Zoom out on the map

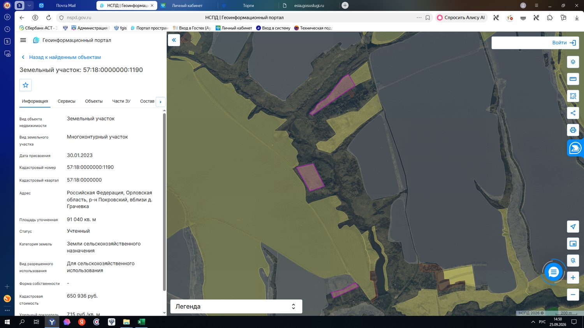click(573, 295)
